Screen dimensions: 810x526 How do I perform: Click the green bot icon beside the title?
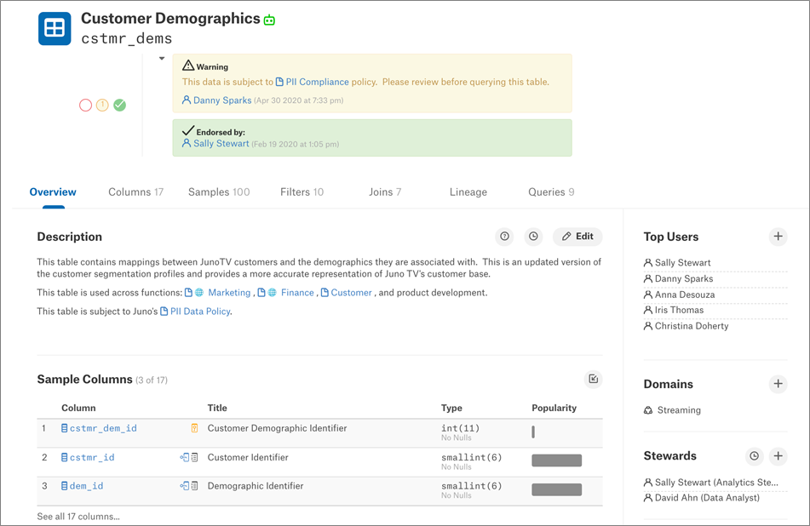coord(269,20)
